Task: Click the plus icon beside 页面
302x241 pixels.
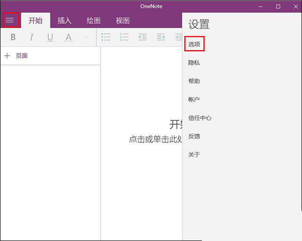Action: [7, 56]
